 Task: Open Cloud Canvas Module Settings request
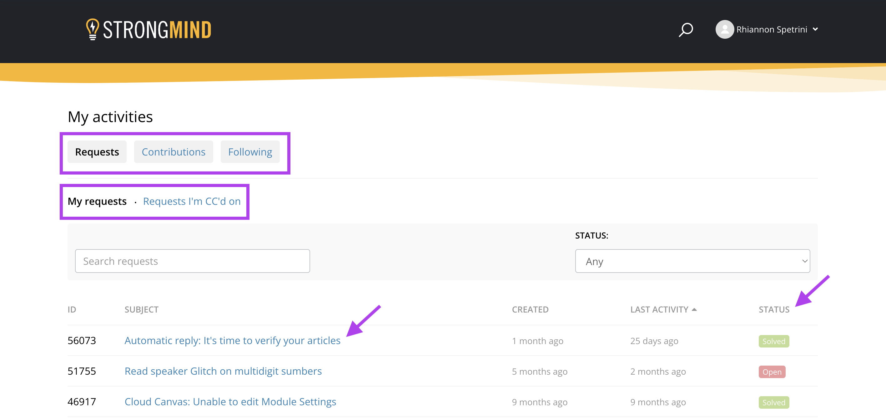[x=230, y=402]
